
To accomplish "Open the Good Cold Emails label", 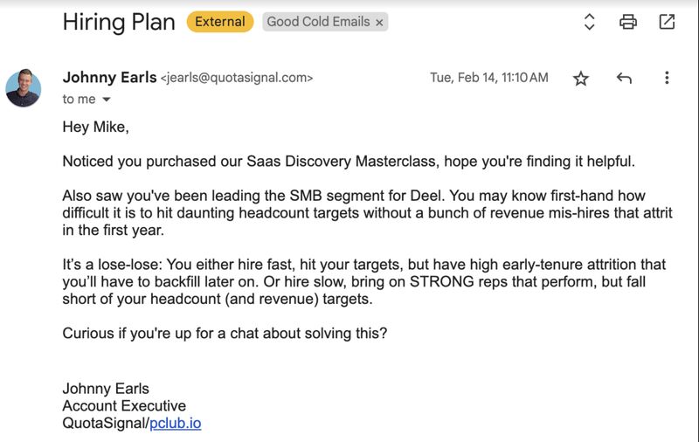I will pos(318,22).
